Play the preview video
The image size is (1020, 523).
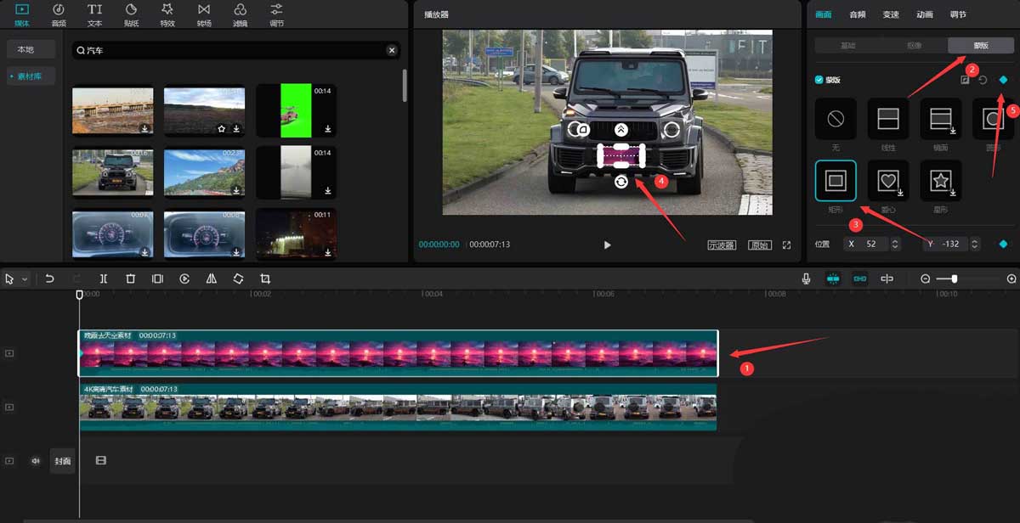click(607, 245)
